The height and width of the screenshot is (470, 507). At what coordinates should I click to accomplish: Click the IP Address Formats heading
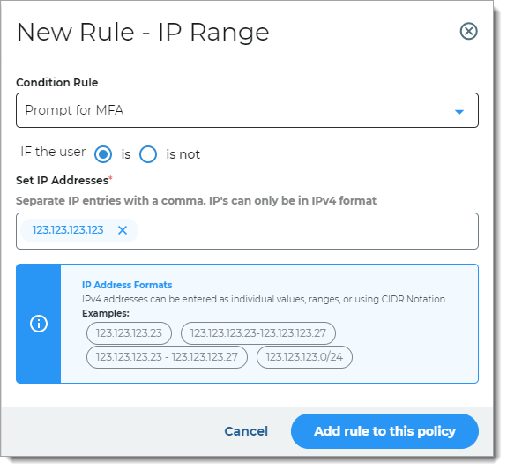pos(127,285)
